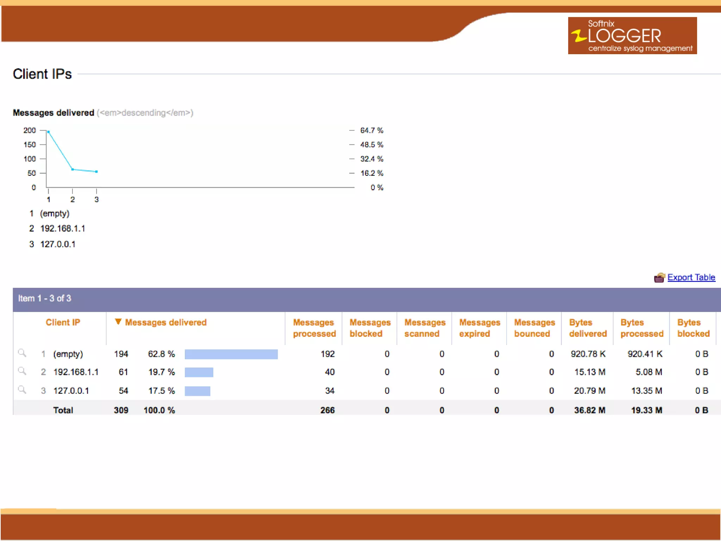
Task: Open the Export Table link
Action: (x=691, y=278)
